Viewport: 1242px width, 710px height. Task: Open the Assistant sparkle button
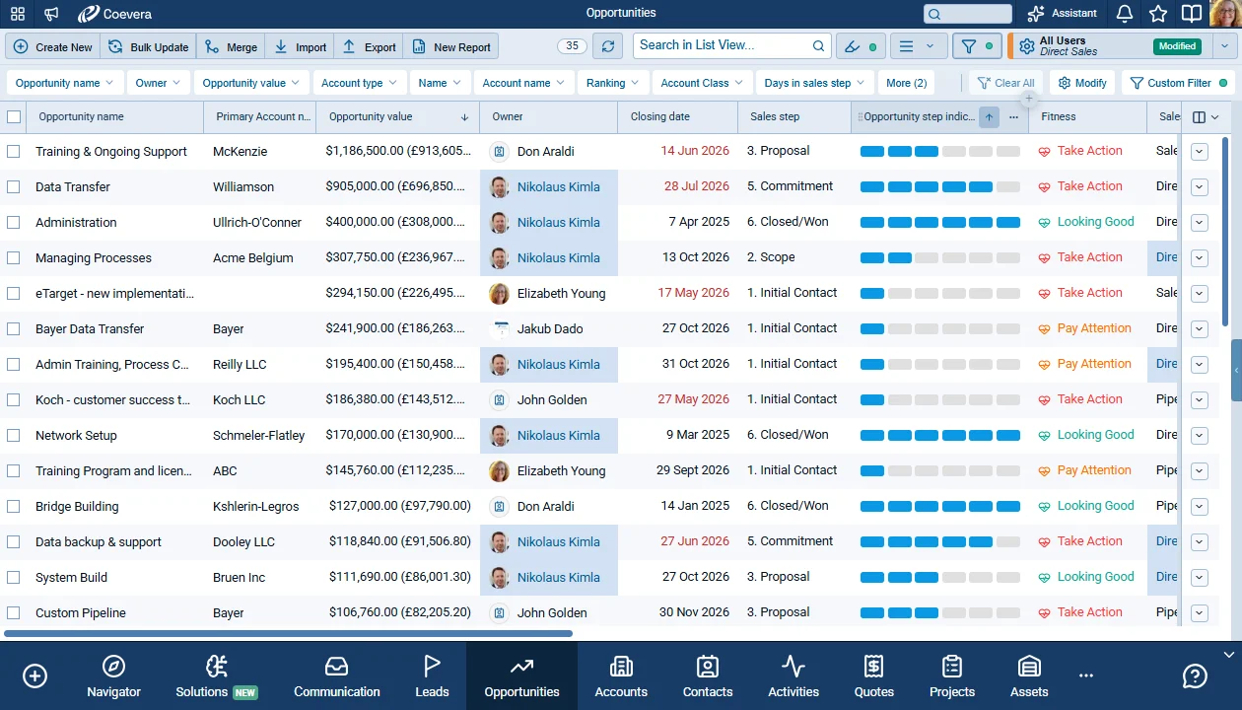pos(1062,14)
